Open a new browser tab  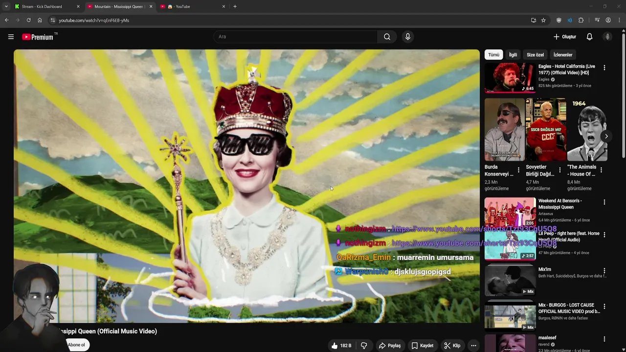pos(235,6)
